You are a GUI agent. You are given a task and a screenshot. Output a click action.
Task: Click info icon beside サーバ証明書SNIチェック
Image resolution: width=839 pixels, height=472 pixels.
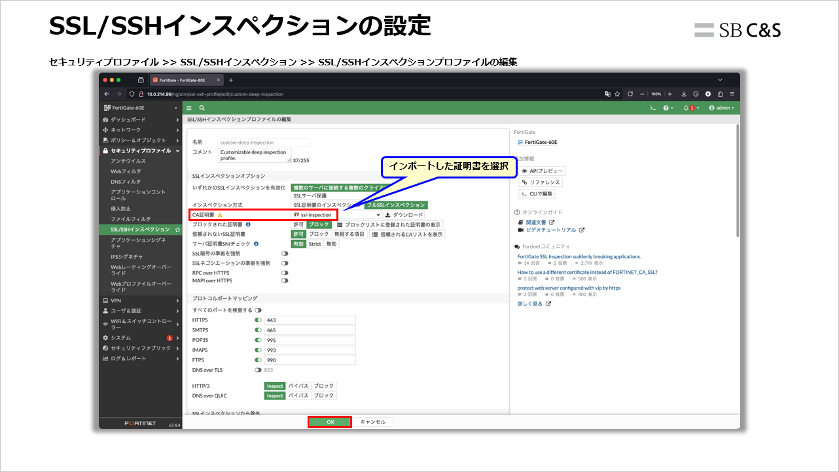256,244
